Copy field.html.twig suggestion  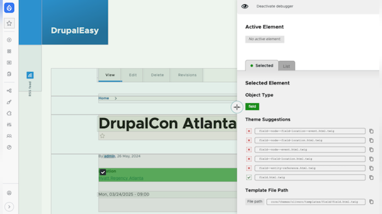tap(371, 177)
